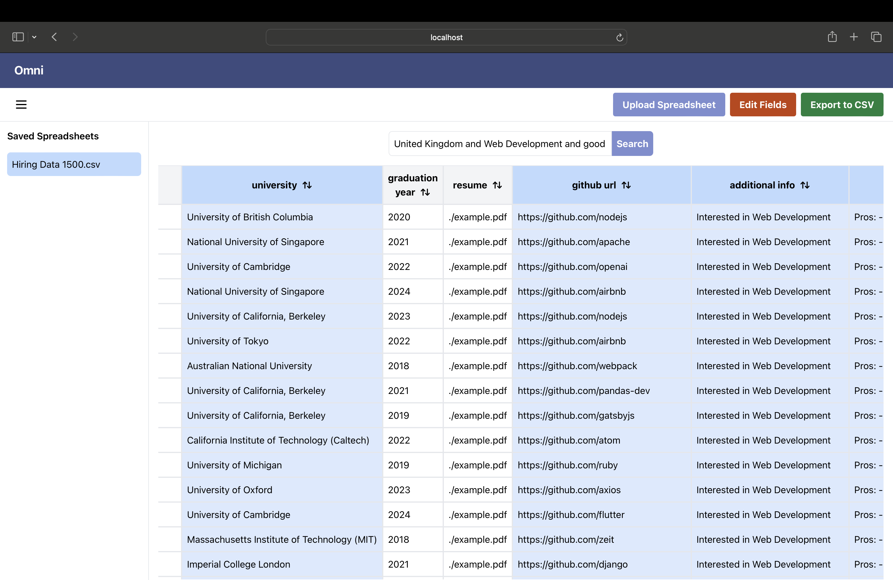893x580 pixels.
Task: Sort by university column arrows
Action: pos(307,185)
